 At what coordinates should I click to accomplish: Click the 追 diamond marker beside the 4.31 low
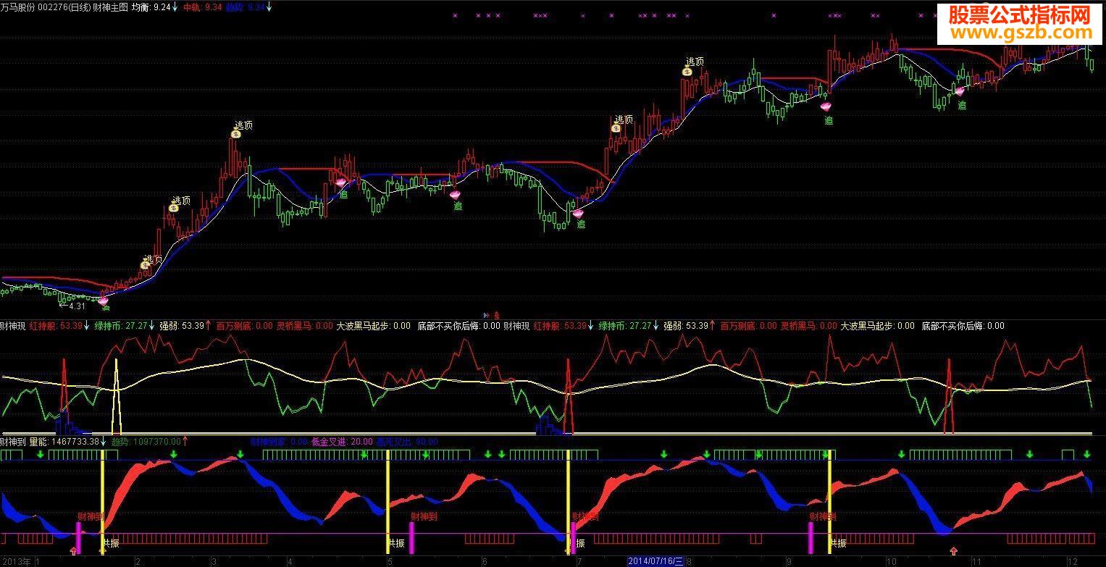[x=103, y=300]
